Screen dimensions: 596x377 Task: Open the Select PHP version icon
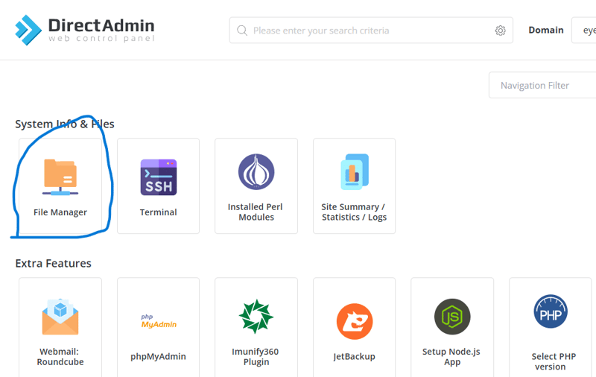551,311
